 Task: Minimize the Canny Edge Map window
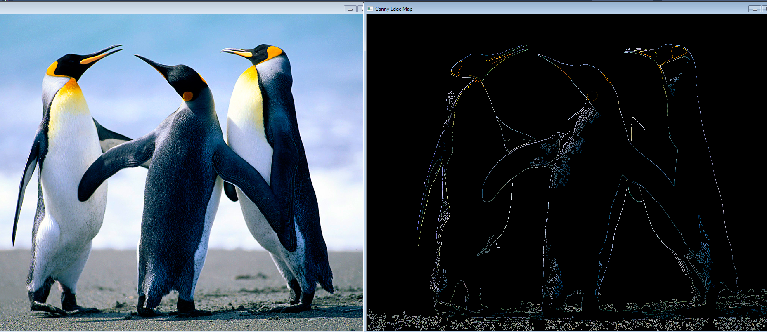(755, 9)
